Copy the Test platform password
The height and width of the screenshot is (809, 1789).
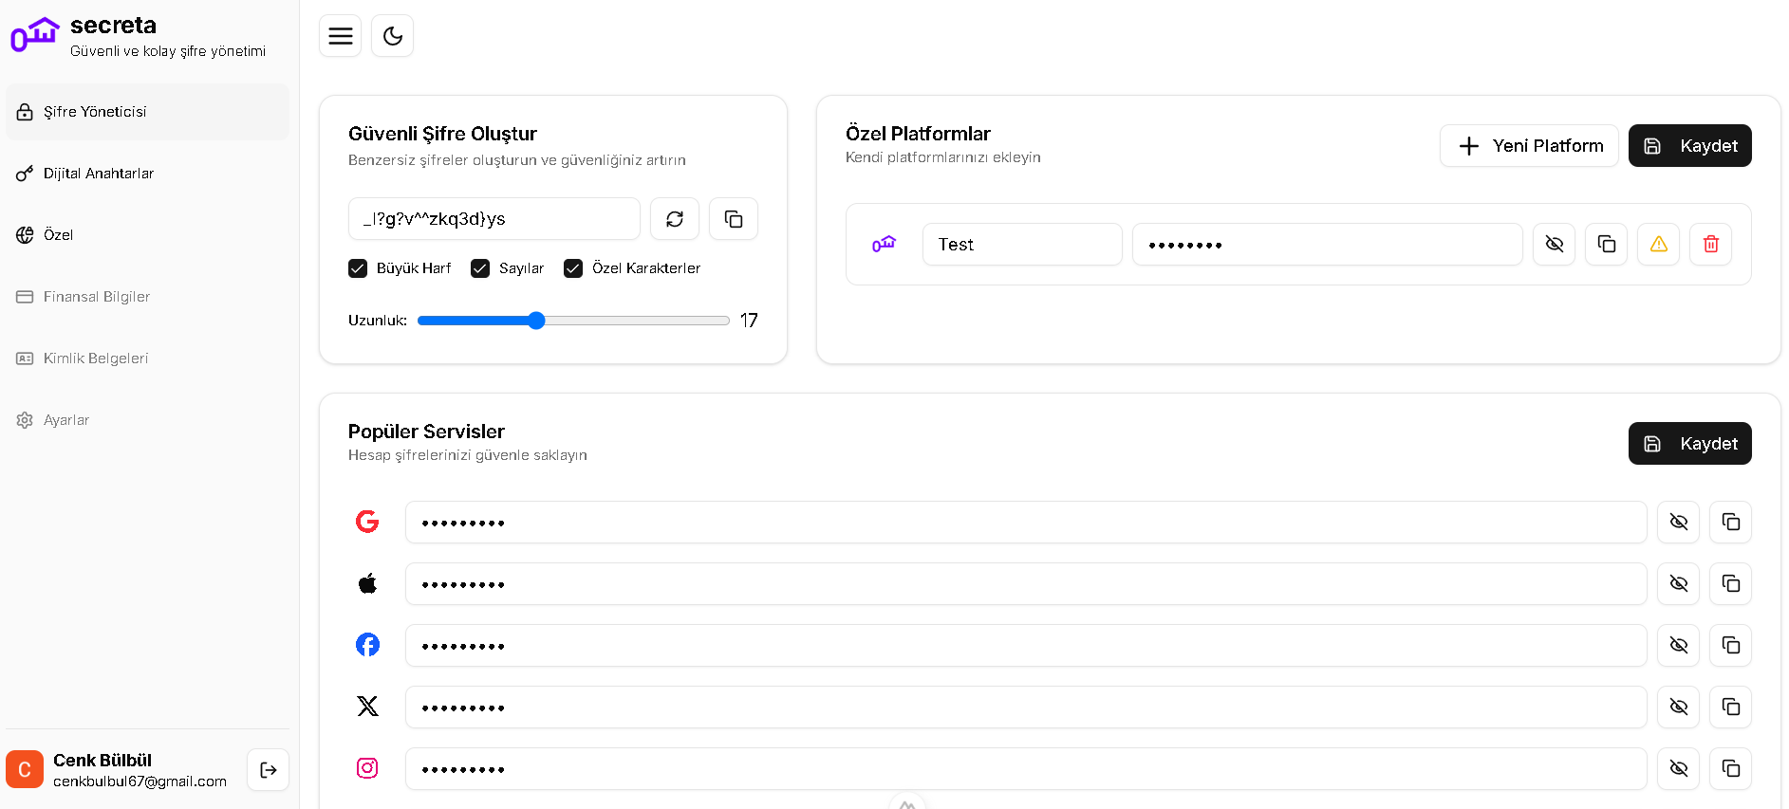1606,245
